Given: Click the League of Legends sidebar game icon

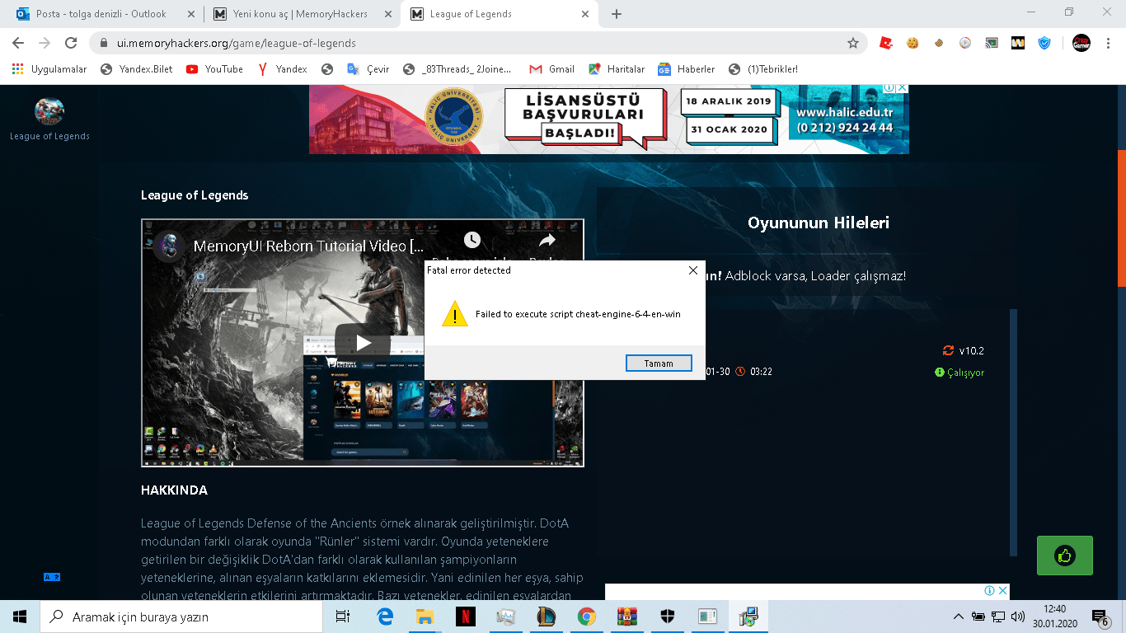Looking at the screenshot, I should tap(49, 111).
